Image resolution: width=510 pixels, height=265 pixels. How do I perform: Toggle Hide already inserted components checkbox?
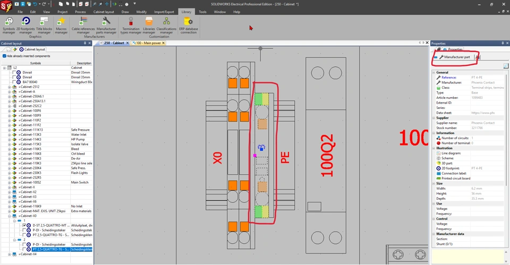point(4,56)
